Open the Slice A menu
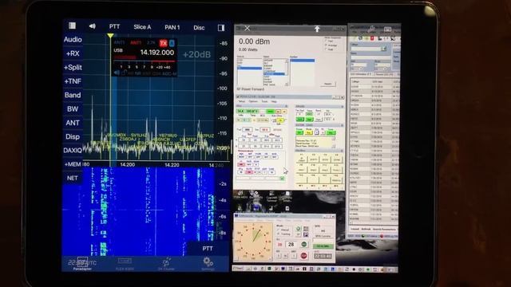Screen dimensions: 511x287 tap(142, 27)
